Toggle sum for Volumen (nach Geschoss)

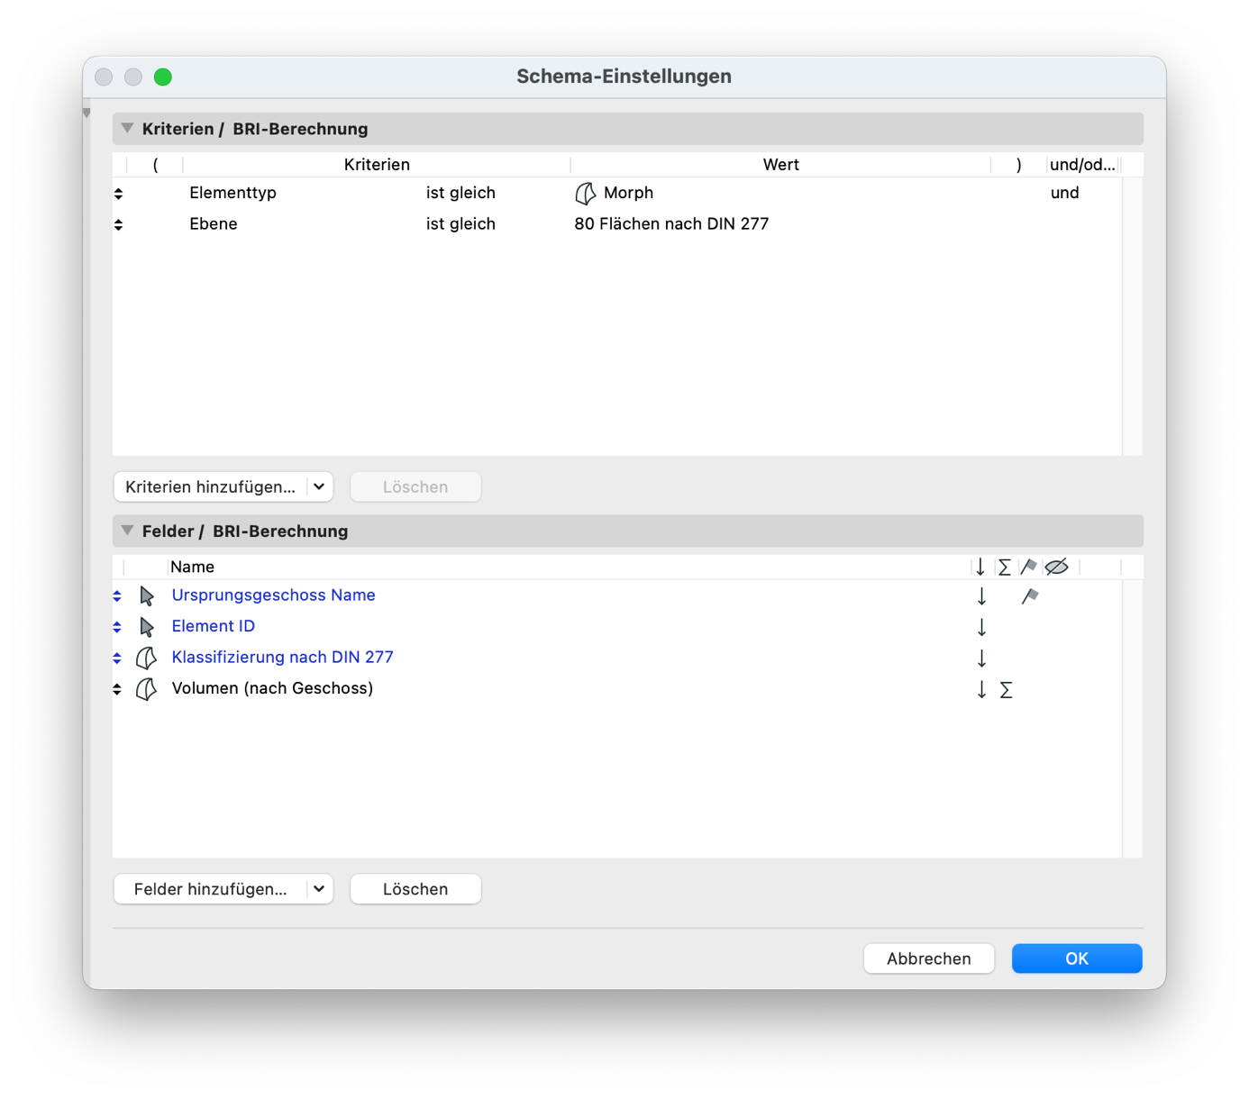pos(1006,690)
